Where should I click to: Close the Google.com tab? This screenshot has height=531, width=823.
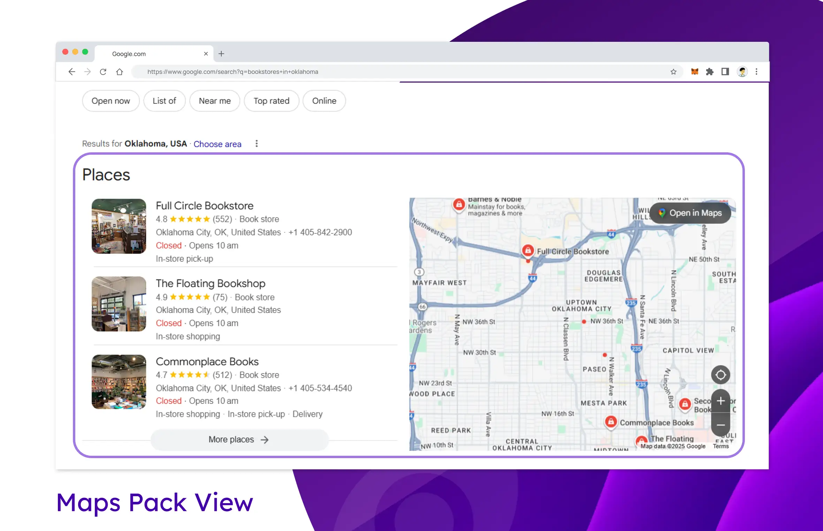coord(206,54)
